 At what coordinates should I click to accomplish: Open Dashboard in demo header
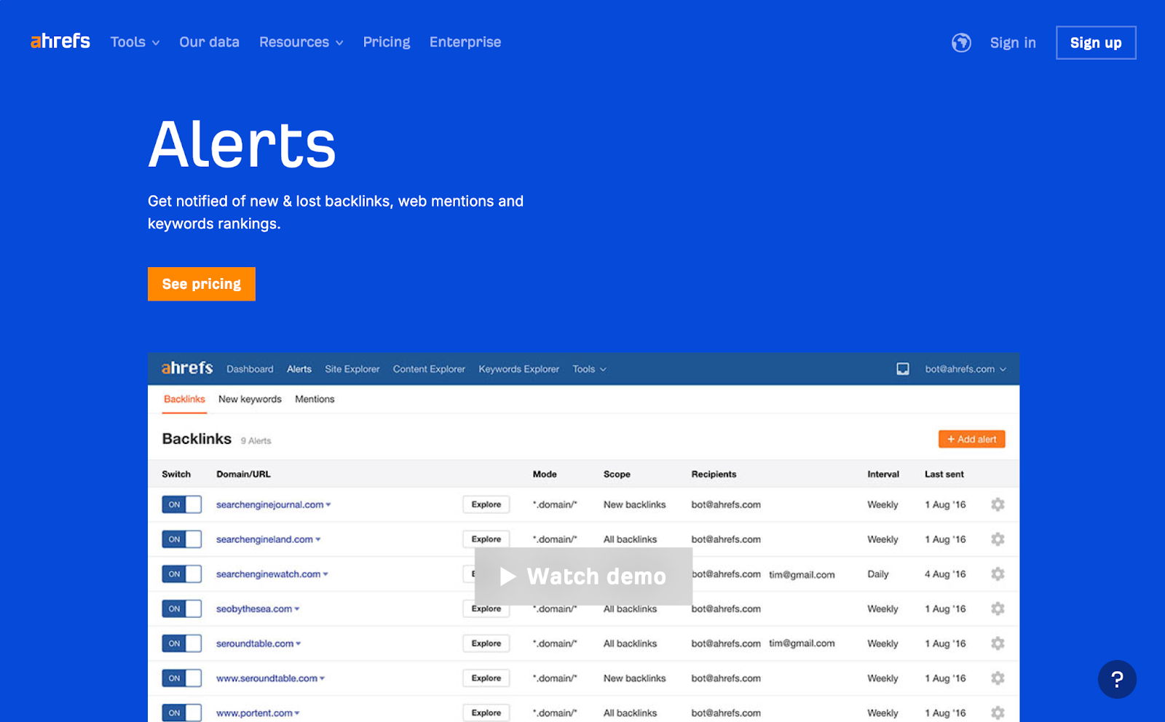click(250, 369)
